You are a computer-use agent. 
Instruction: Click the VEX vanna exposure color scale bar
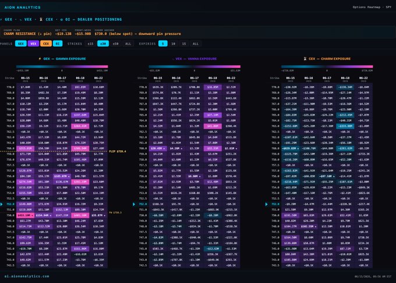pos(195,67)
